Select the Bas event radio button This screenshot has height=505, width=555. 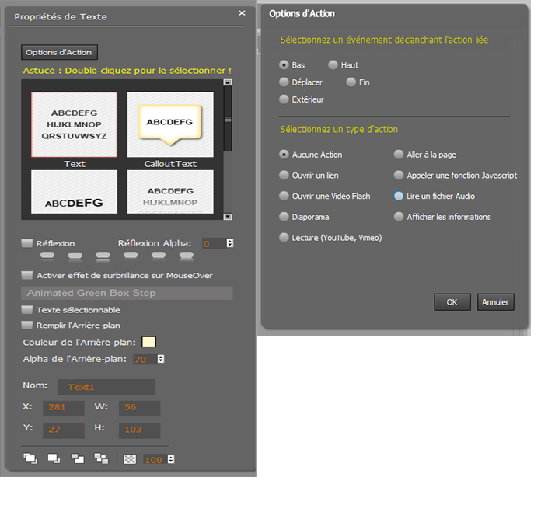pos(284,64)
